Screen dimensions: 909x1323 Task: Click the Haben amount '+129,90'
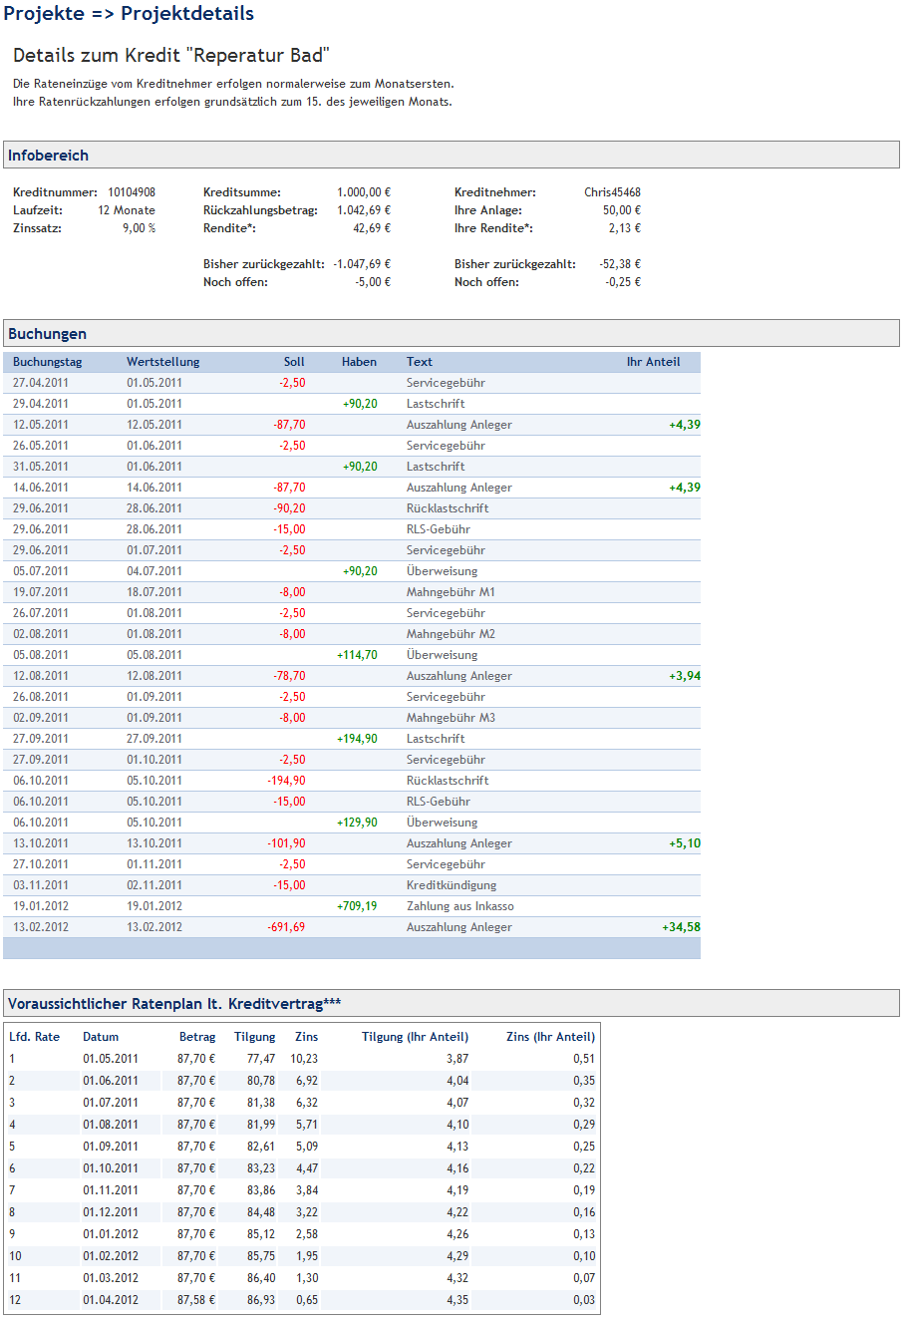pyautogui.click(x=358, y=823)
